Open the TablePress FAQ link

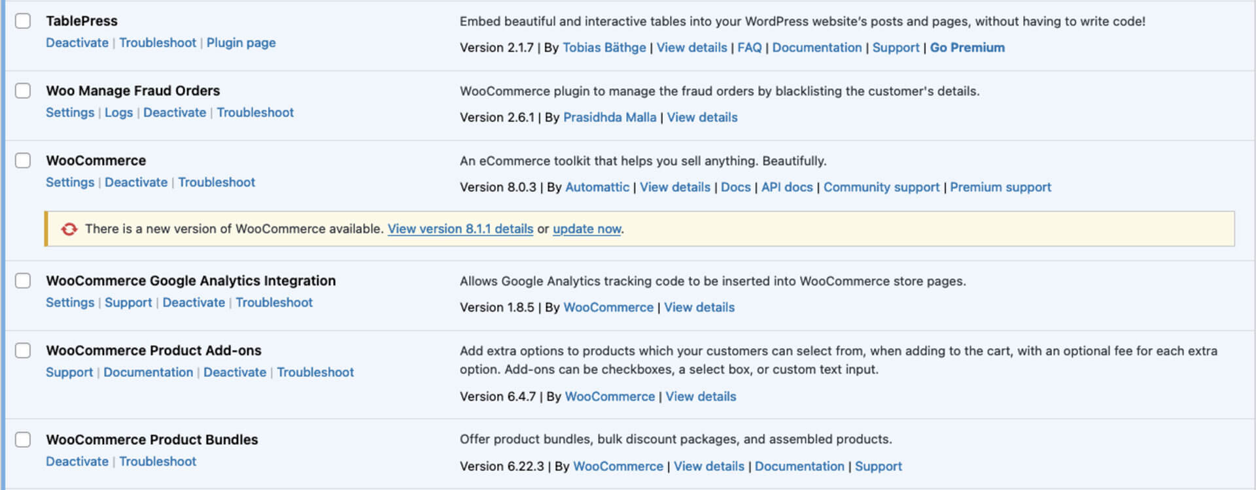coord(750,48)
